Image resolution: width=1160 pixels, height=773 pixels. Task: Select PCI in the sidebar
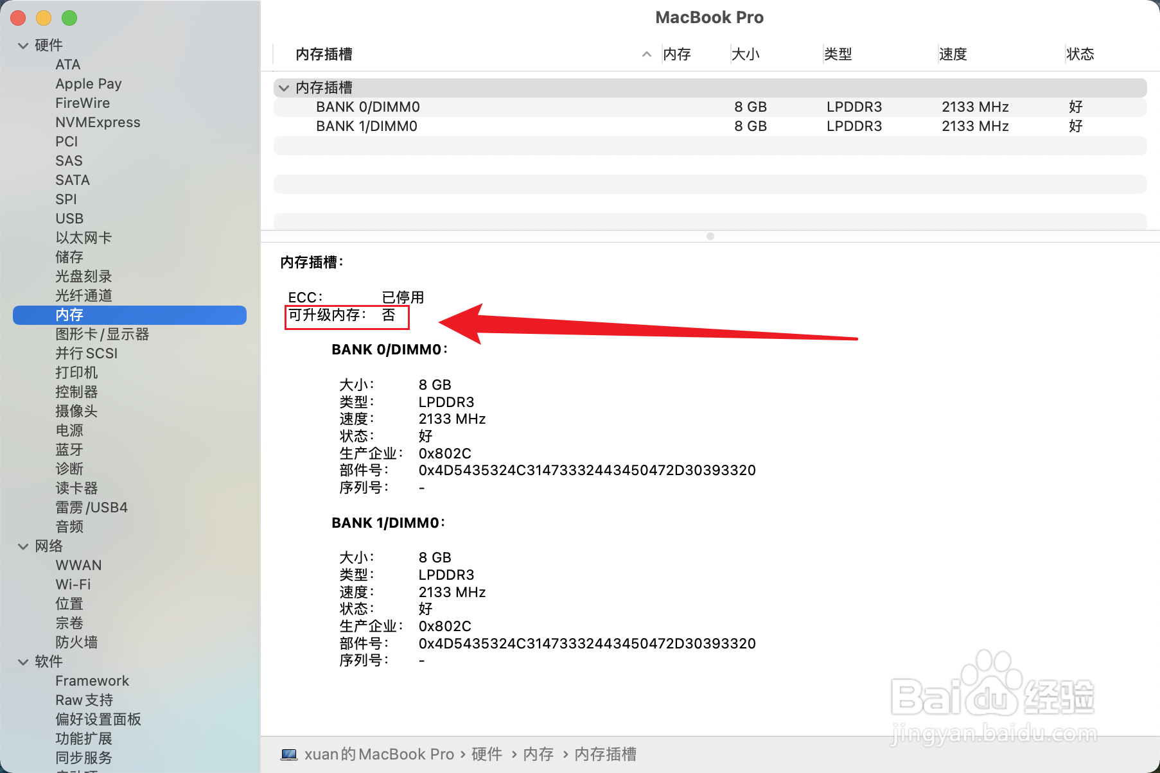67,142
